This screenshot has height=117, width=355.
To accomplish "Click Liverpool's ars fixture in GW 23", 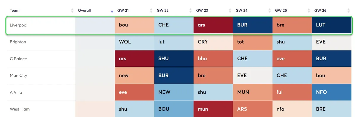I will click(213, 25).
